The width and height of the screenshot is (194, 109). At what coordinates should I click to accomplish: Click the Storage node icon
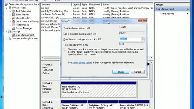click(x=10, y=31)
